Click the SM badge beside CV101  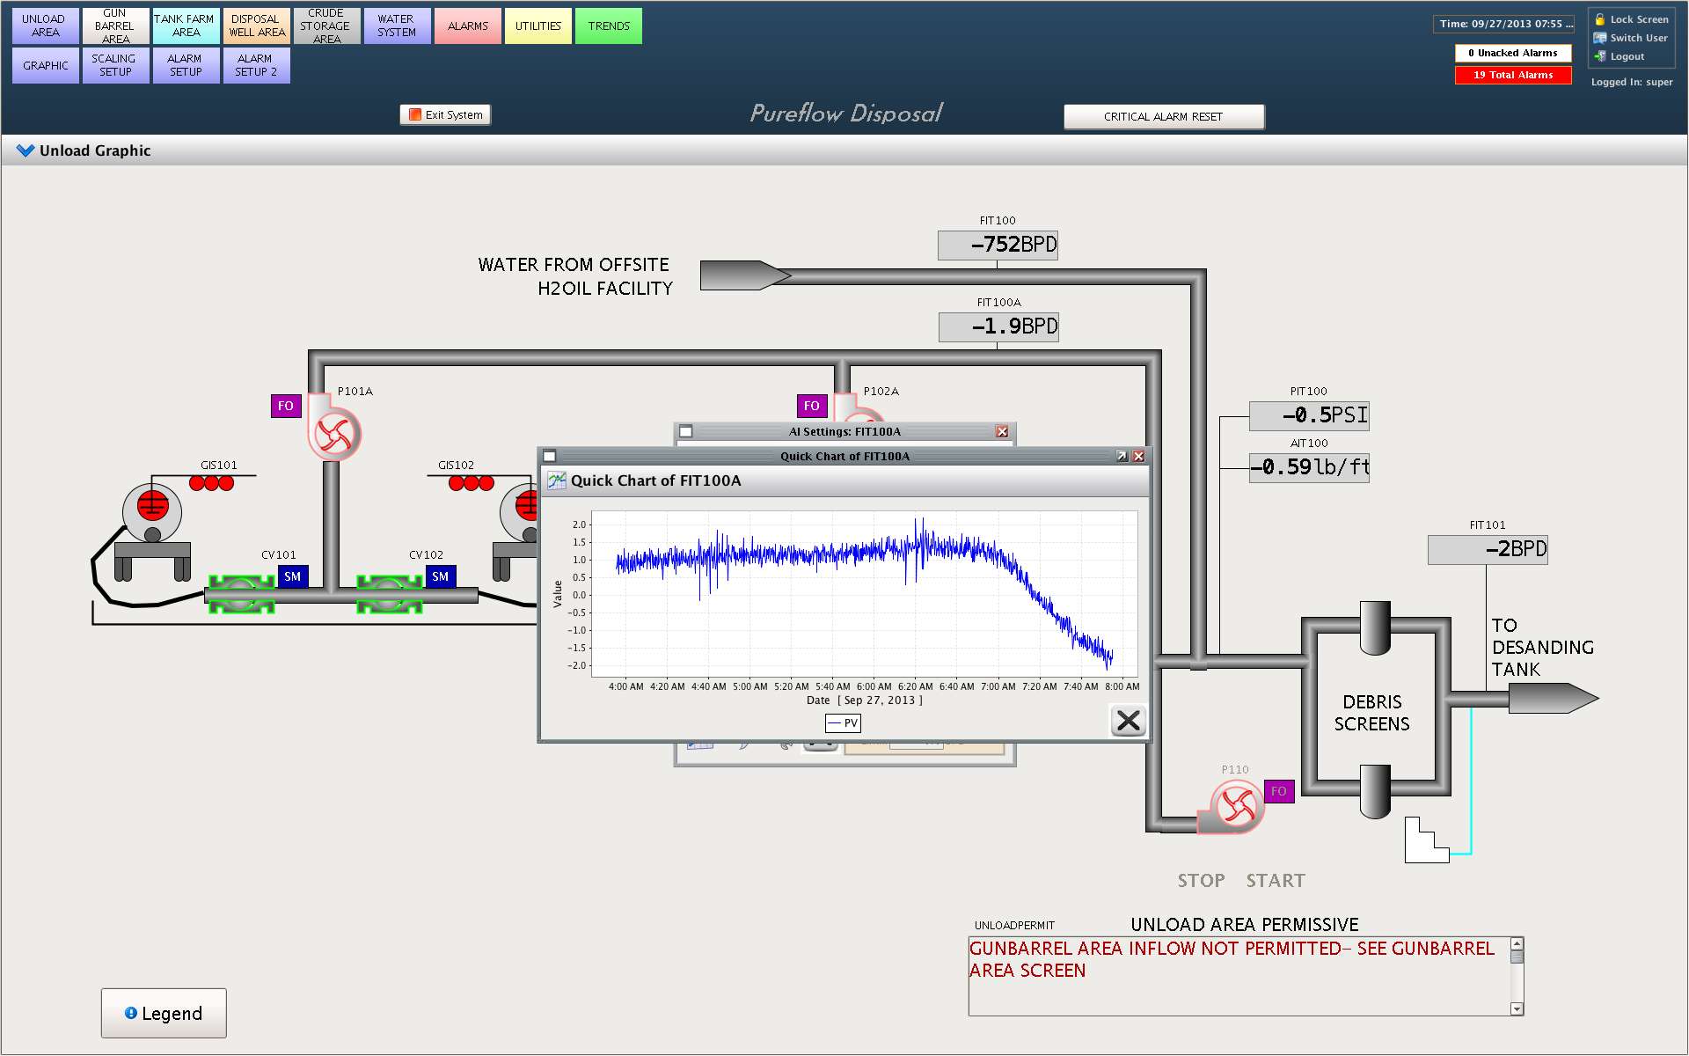[293, 576]
